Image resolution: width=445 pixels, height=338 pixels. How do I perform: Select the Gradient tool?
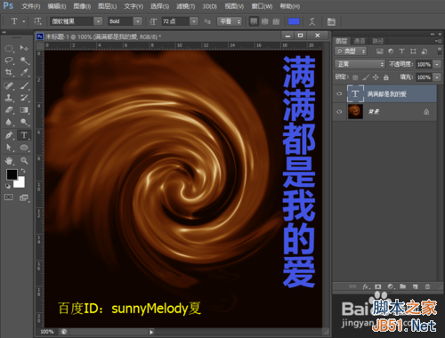coord(24,110)
